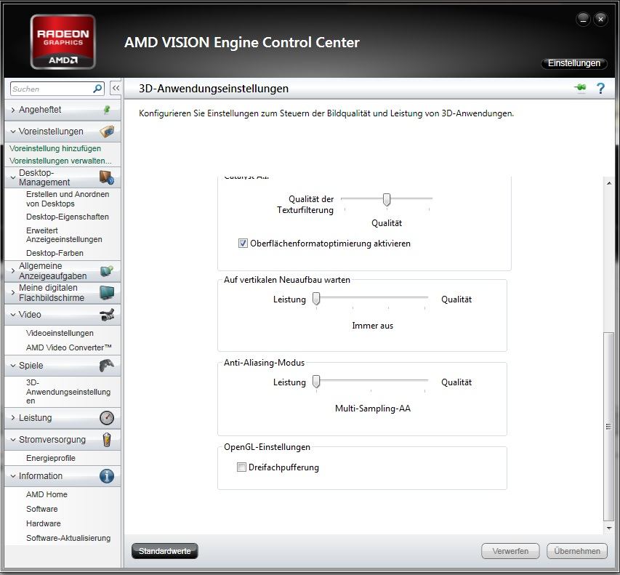Open the Einstellungen menu button
The width and height of the screenshot is (620, 575).
pyautogui.click(x=574, y=63)
